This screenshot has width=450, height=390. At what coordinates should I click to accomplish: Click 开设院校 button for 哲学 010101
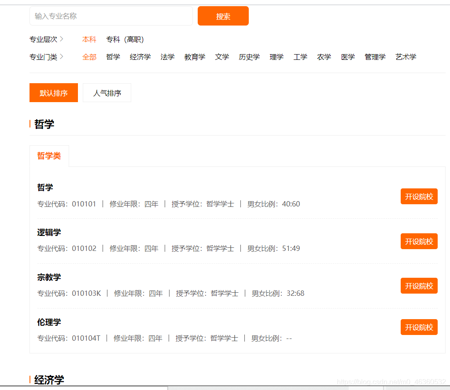[419, 196]
